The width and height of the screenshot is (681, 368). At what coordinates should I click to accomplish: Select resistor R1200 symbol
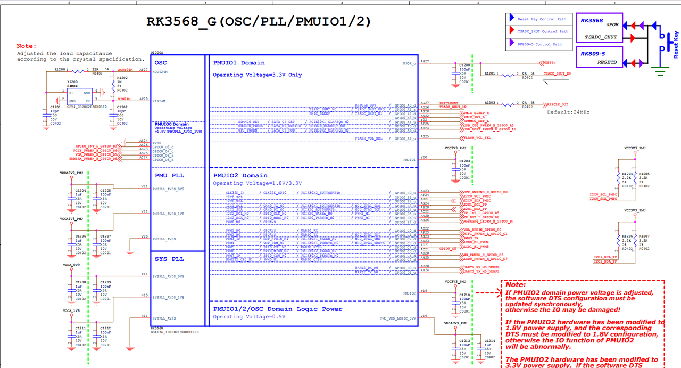point(79,70)
